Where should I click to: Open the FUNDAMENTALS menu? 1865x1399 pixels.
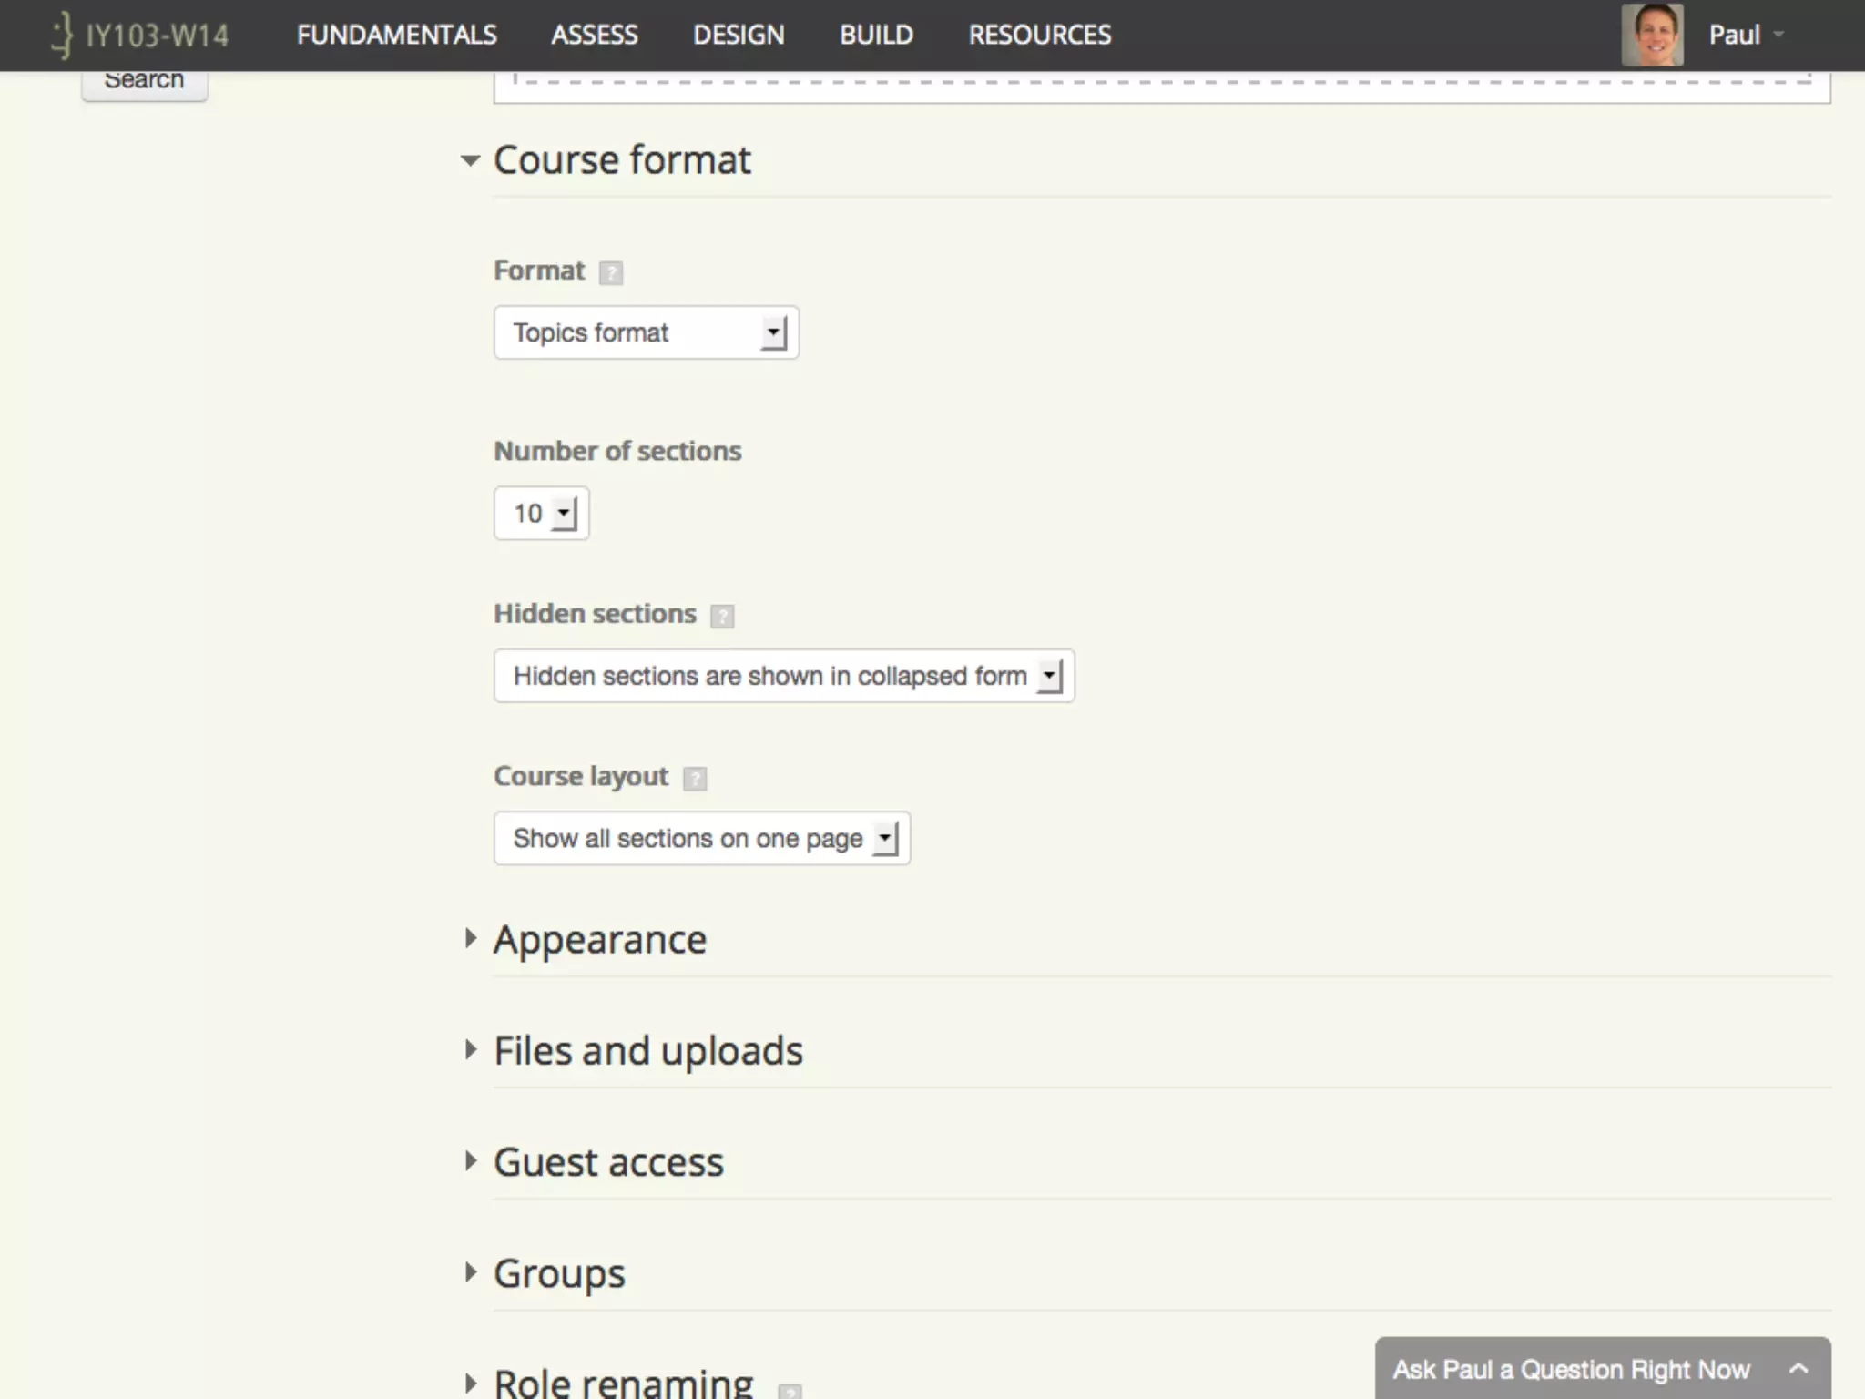396,36
